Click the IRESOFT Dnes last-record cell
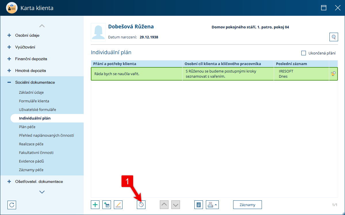 tap(301, 74)
